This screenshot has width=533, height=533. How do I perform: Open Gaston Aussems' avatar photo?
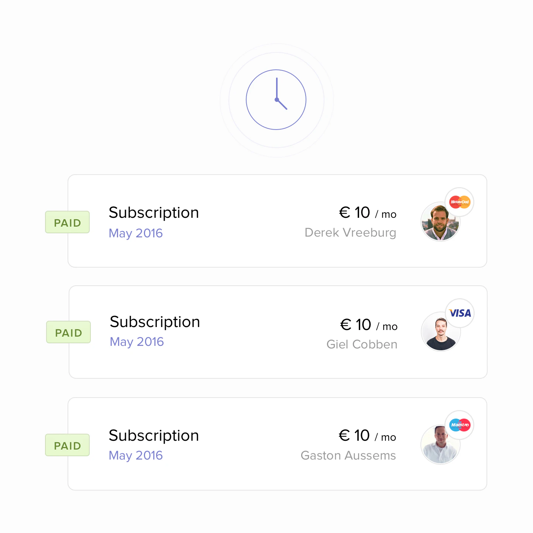coord(440,444)
